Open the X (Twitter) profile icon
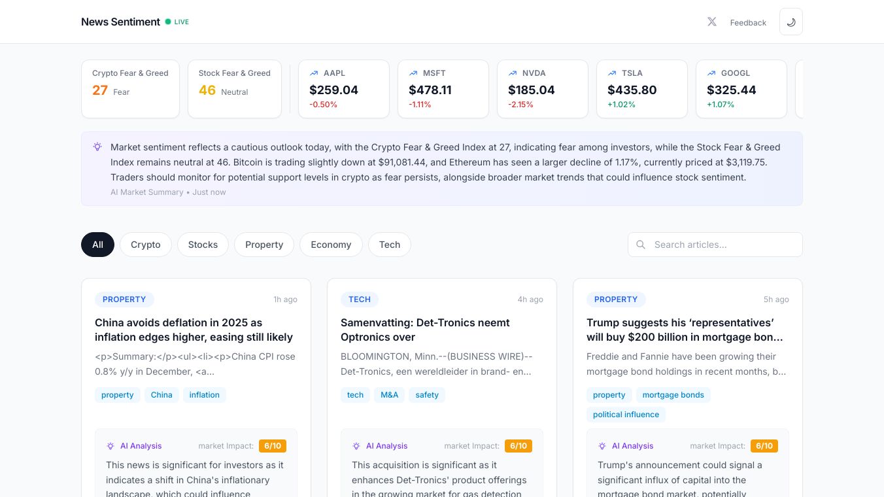Viewport: 884px width, 497px height. (x=711, y=22)
